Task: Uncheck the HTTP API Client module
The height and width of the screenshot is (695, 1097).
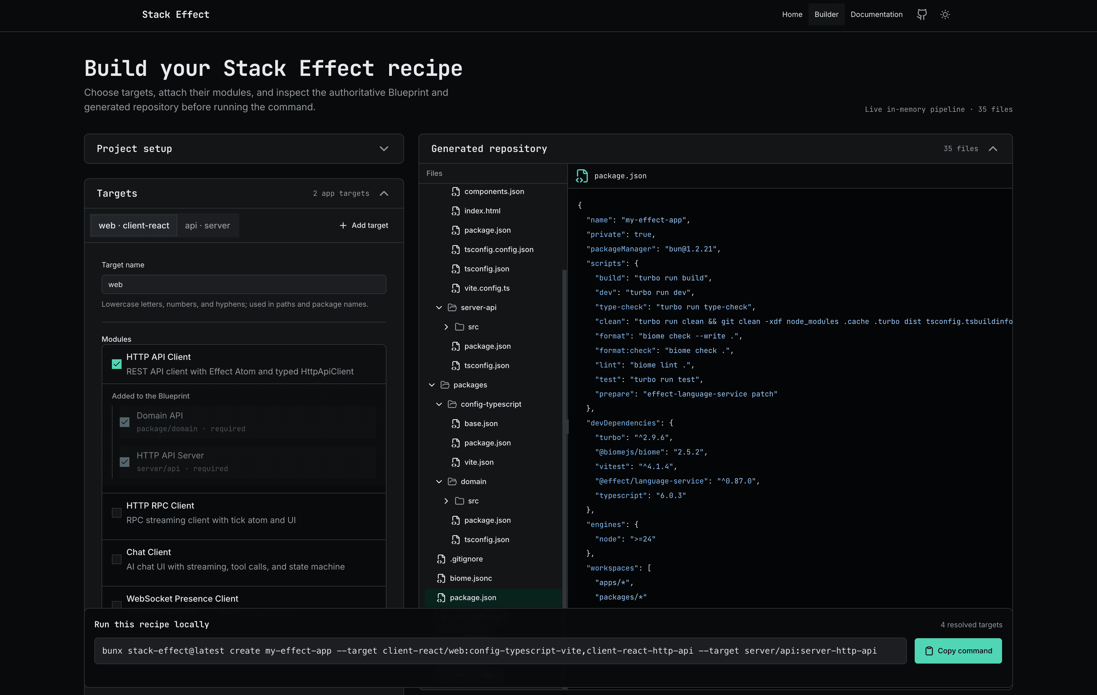Action: tap(117, 364)
